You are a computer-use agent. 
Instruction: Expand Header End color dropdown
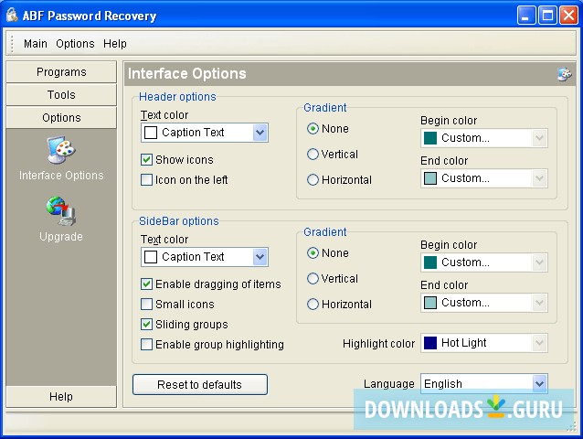(x=539, y=178)
